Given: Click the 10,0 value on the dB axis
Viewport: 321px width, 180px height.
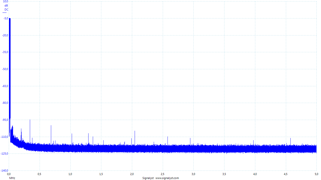Looking at the screenshot, I should click(6, 1).
